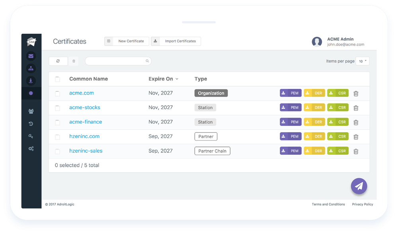This screenshot has width=398, height=235.
Task: Click the Type column header
Action: click(201, 79)
